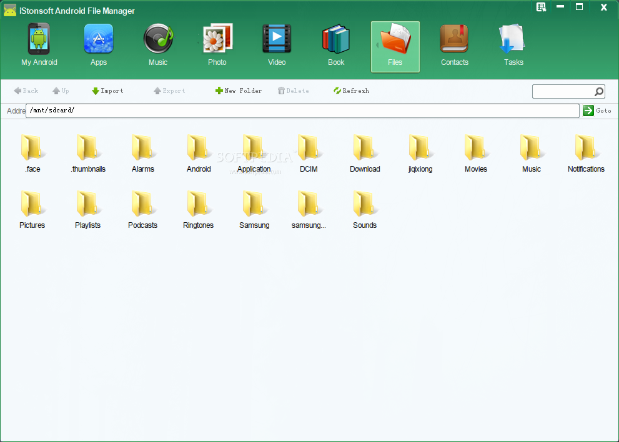This screenshot has height=442, width=619.
Task: Select the Playlists folder
Action: pos(87,210)
